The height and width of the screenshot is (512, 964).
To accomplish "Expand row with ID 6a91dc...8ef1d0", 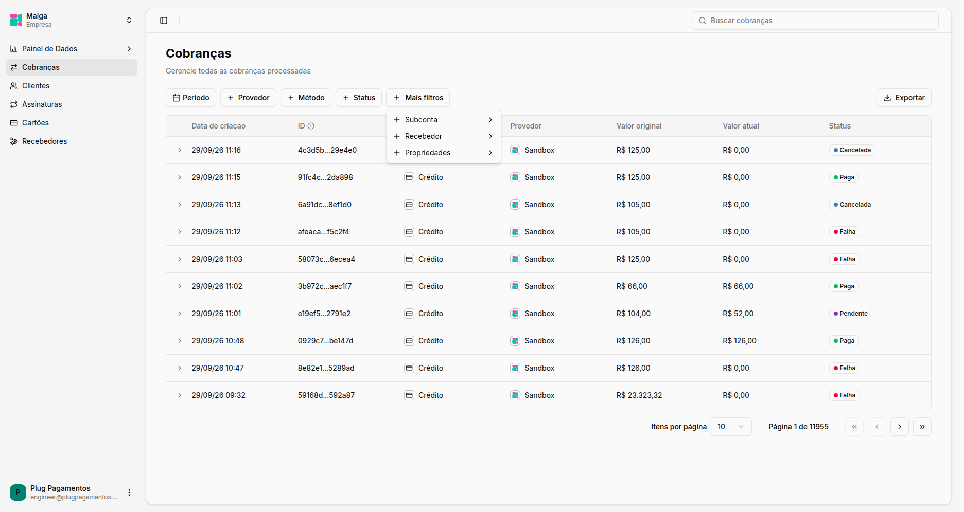I will (180, 205).
